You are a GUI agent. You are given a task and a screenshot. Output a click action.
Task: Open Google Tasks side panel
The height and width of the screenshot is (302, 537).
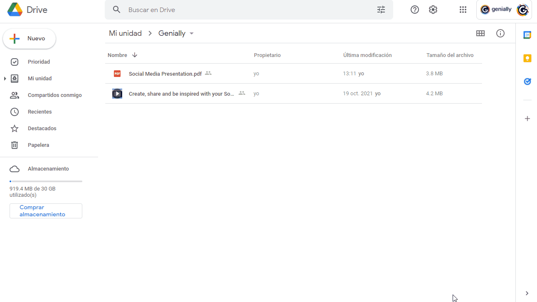(527, 82)
